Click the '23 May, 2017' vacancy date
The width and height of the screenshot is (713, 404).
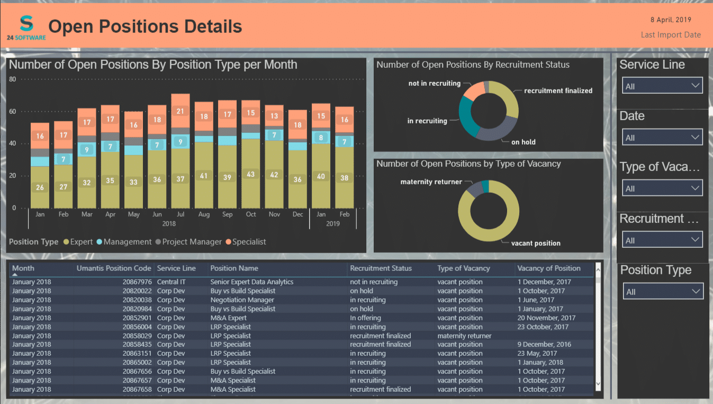pos(537,353)
